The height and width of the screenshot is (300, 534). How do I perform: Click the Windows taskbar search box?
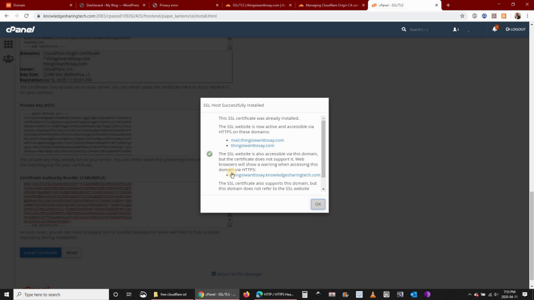point(62,295)
